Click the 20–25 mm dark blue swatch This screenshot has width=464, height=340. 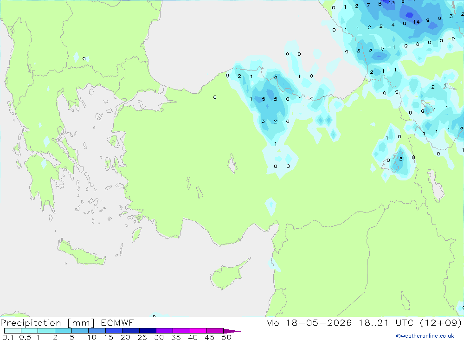coord(130,331)
